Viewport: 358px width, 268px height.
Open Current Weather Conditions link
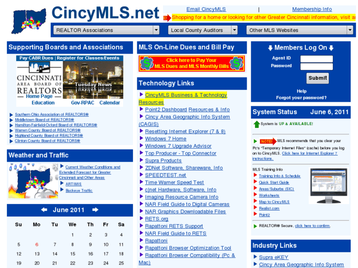click(90, 172)
